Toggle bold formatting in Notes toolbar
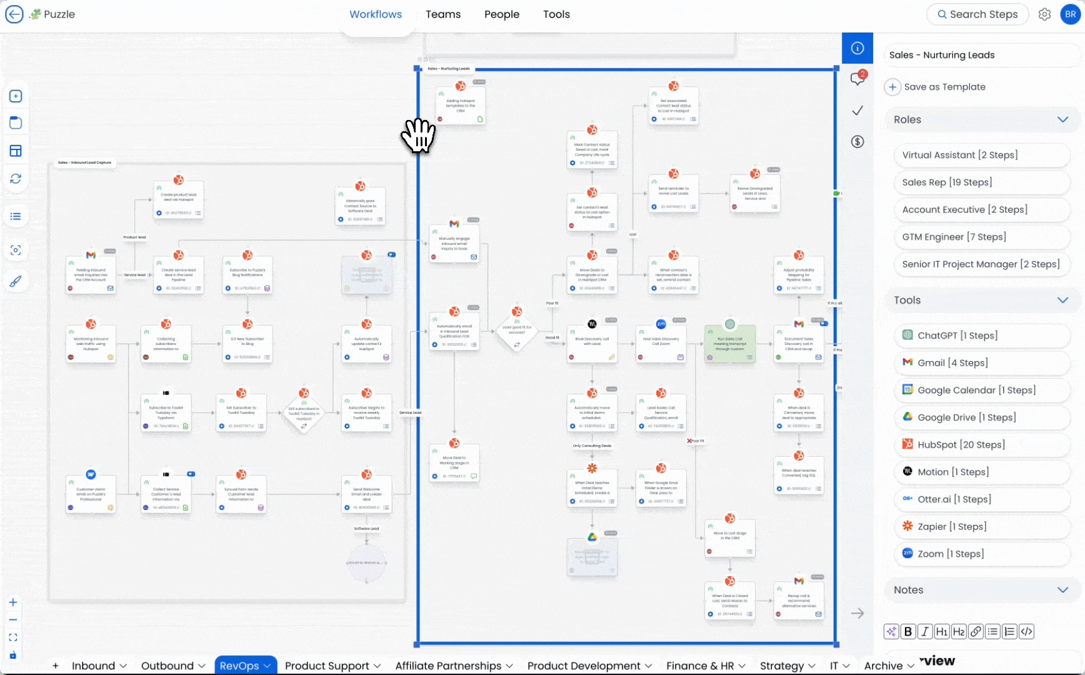This screenshot has height=675, width=1085. pyautogui.click(x=908, y=632)
